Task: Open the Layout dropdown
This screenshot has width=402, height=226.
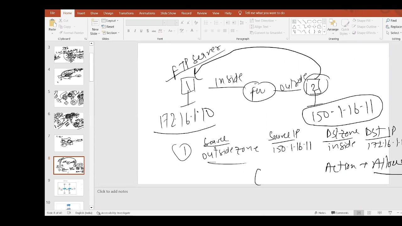Action: [x=110, y=21]
